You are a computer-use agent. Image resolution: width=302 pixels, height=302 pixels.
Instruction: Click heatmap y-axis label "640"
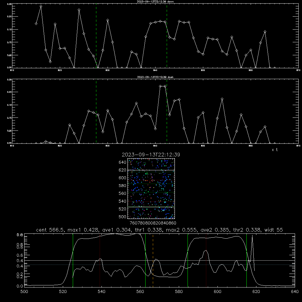coord(123,162)
